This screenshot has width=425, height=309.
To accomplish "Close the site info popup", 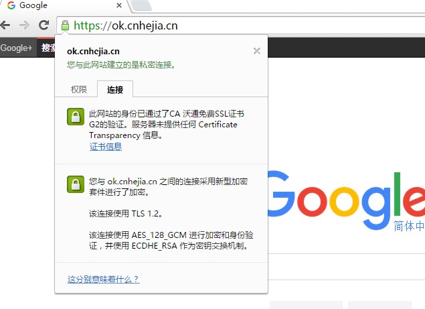I will click(257, 51).
